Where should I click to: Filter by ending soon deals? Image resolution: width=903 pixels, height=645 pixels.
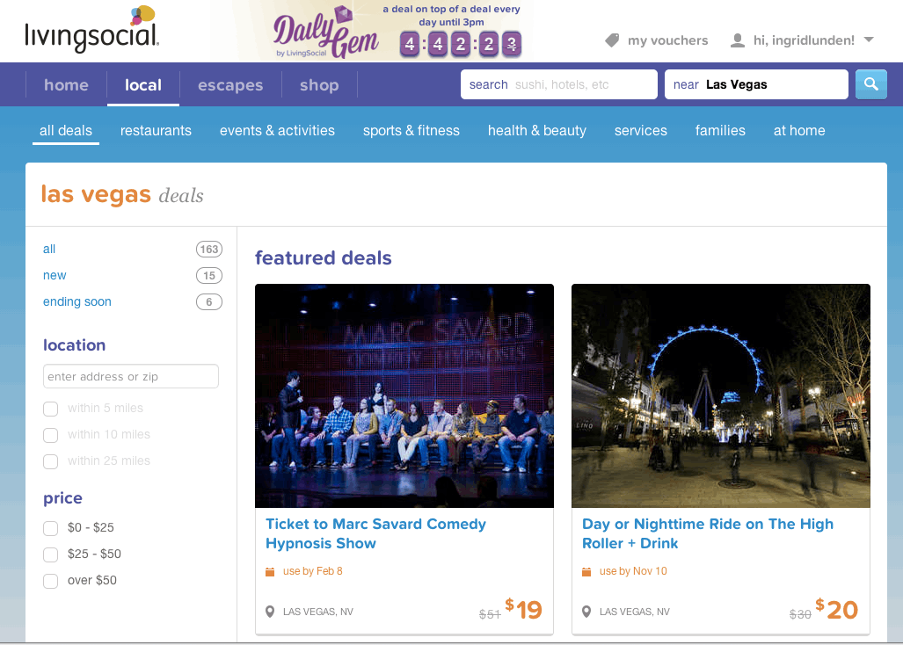[x=77, y=302]
